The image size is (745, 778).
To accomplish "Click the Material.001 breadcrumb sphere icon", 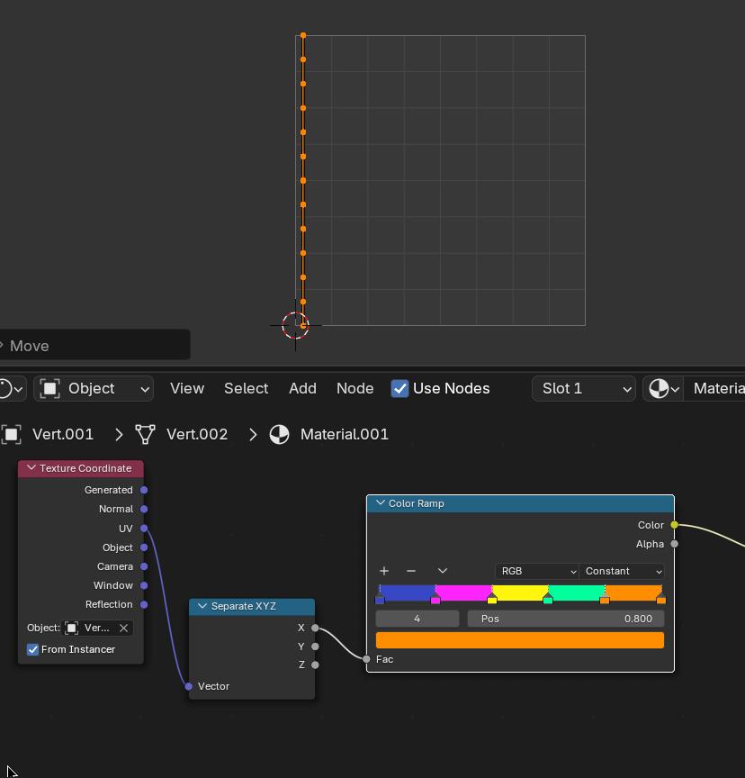I will (x=279, y=434).
